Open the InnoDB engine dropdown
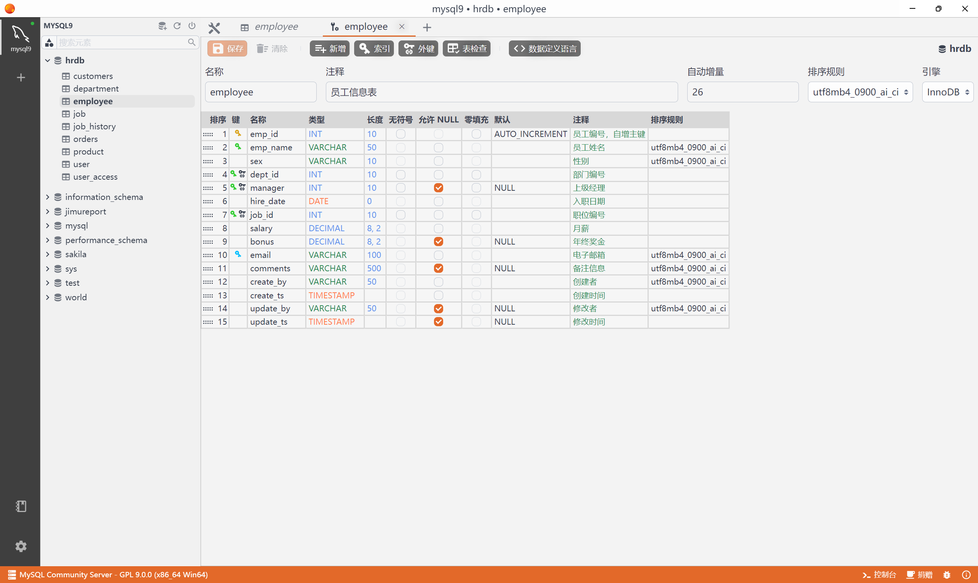The width and height of the screenshot is (978, 583). 947,92
